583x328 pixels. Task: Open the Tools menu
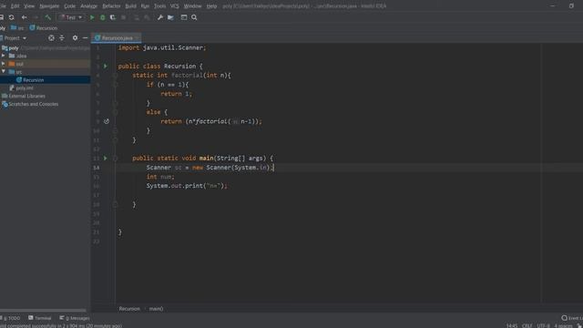(160, 6)
